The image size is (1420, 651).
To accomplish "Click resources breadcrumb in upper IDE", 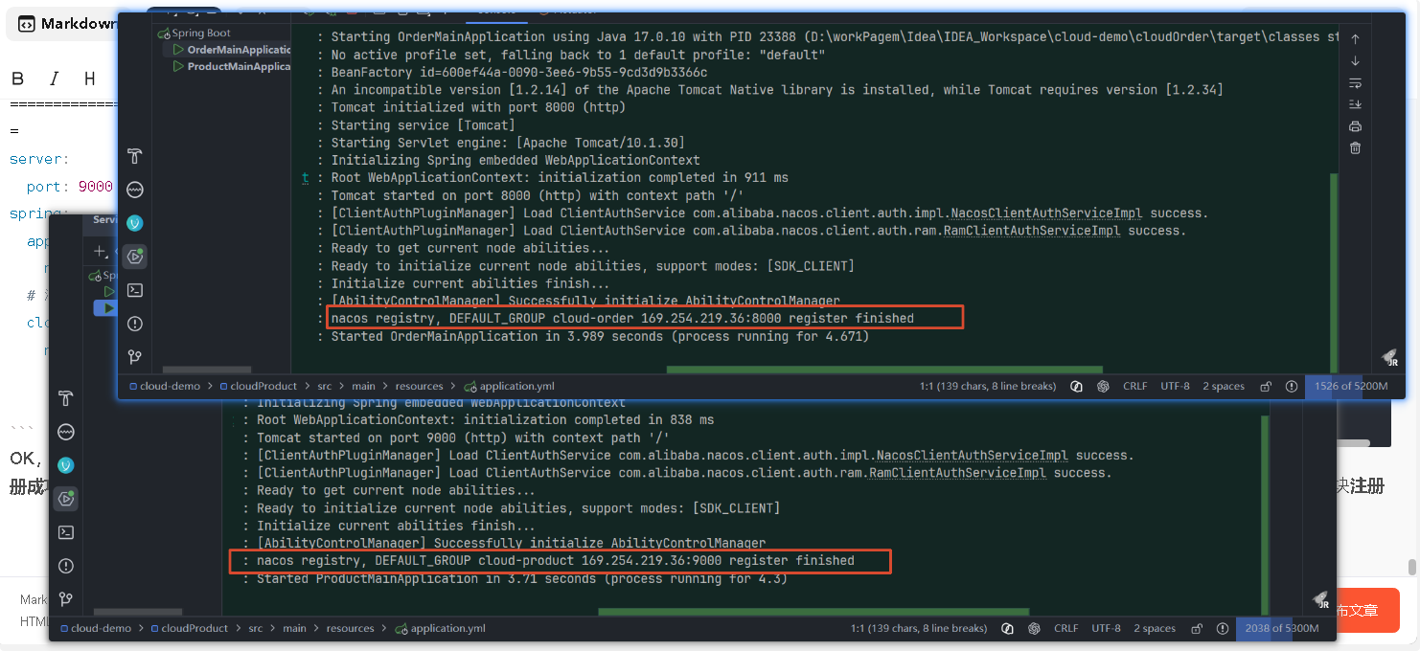I will pyautogui.click(x=419, y=387).
